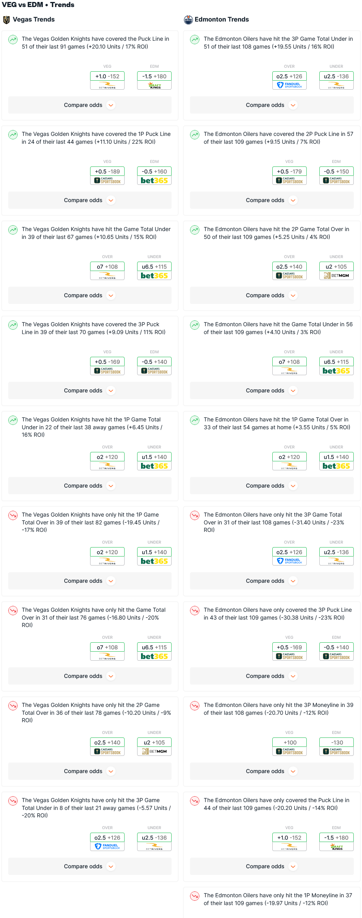Click red trend-down icon beside Vegas 1P Game Total Over
Screen dimensions: 362x918
13,516
